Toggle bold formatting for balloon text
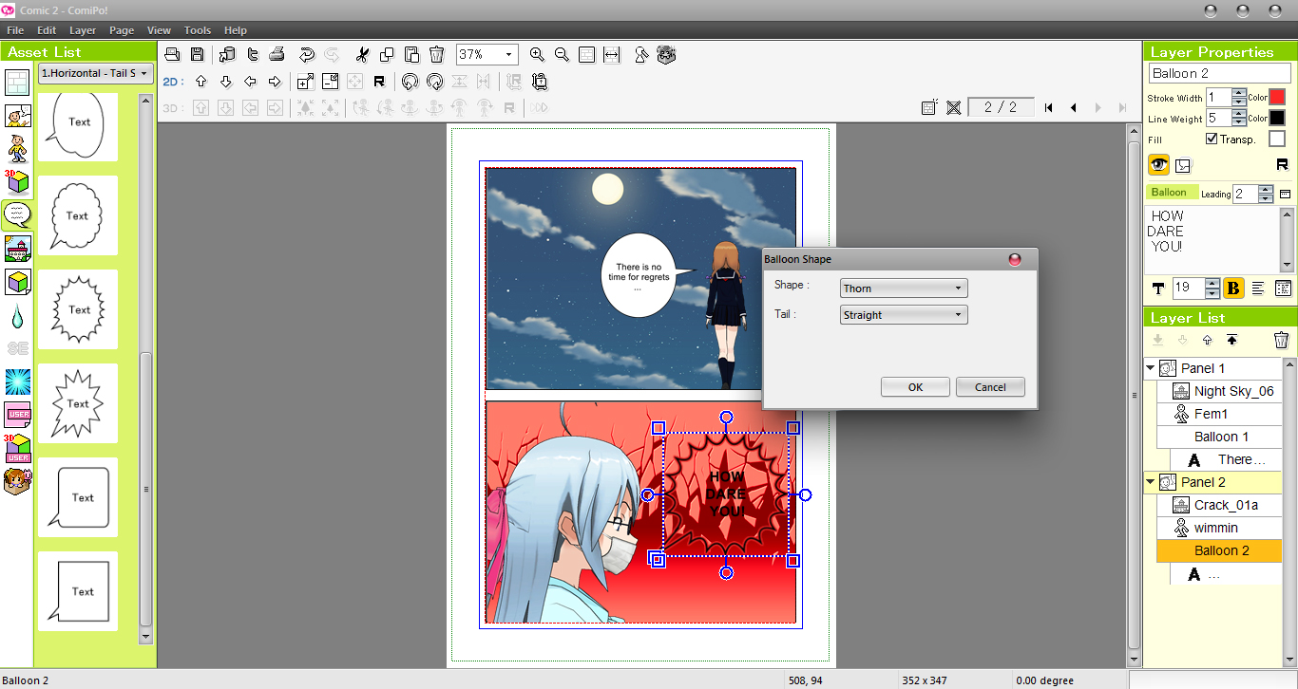Screen dimensions: 1298x689 [x=1232, y=288]
